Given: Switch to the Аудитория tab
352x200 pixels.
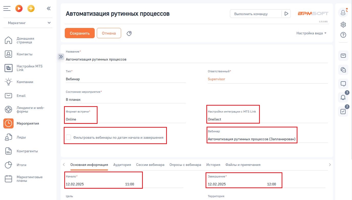Looking at the screenshot, I should 122,165.
